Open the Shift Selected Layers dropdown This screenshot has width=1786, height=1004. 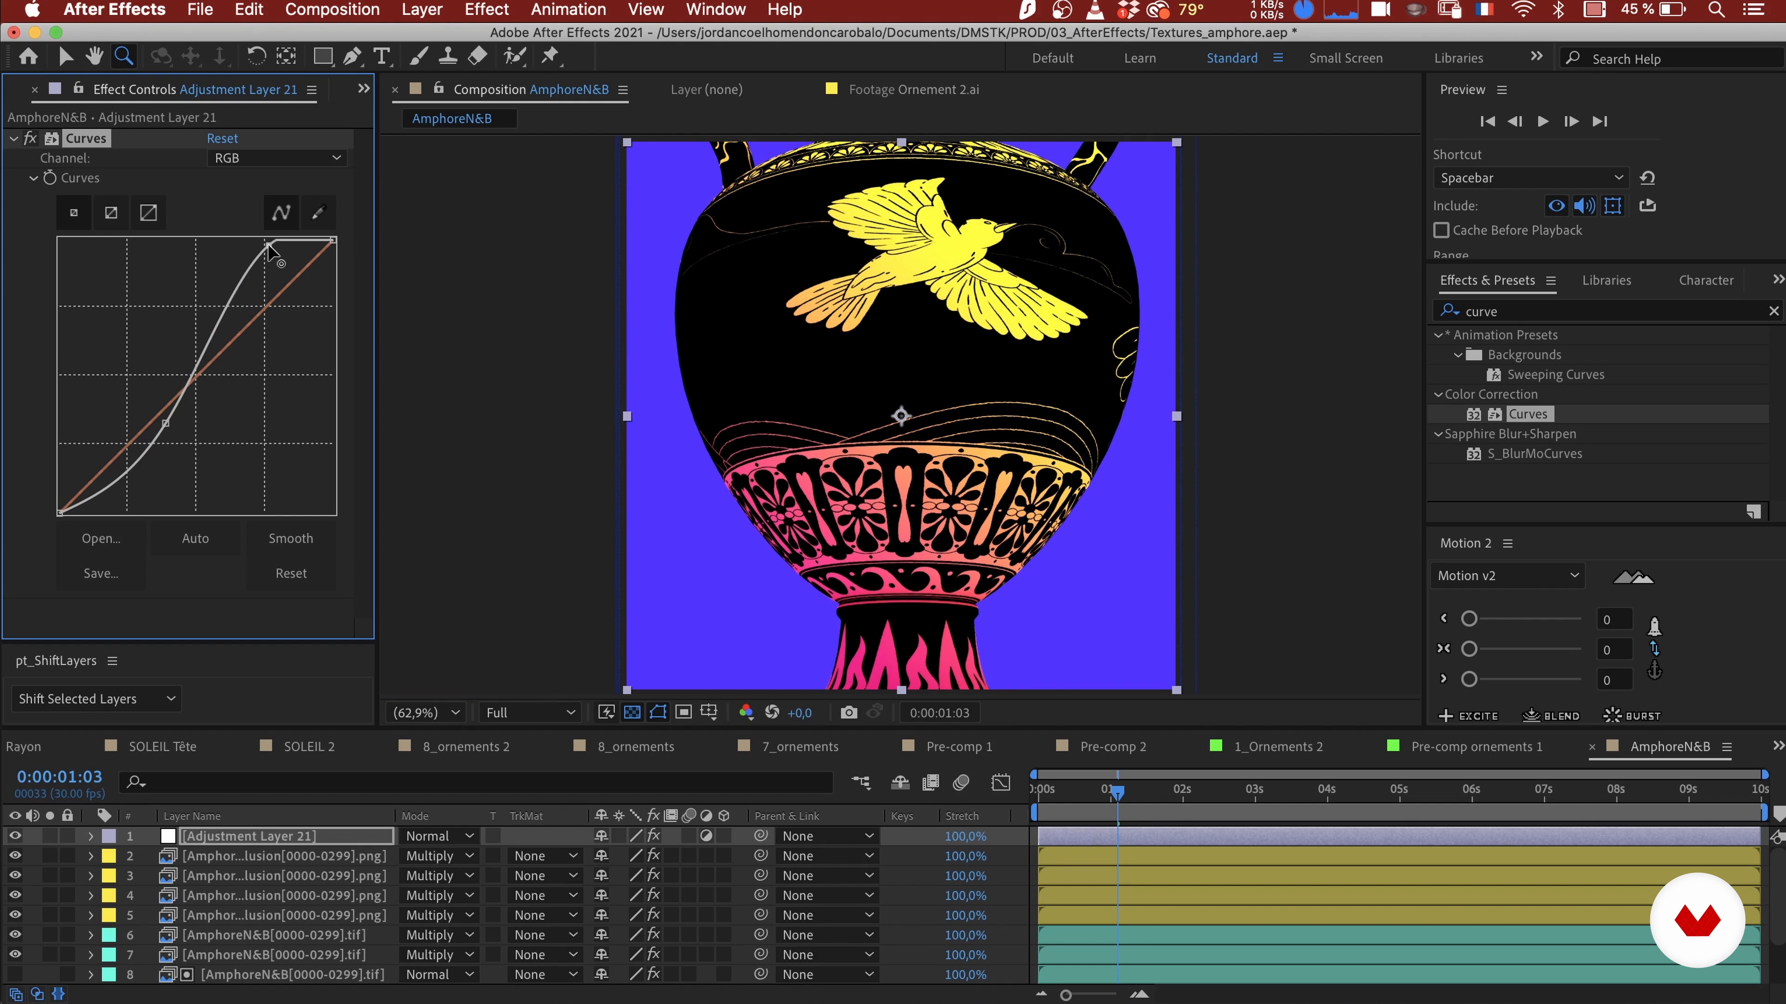click(x=96, y=699)
